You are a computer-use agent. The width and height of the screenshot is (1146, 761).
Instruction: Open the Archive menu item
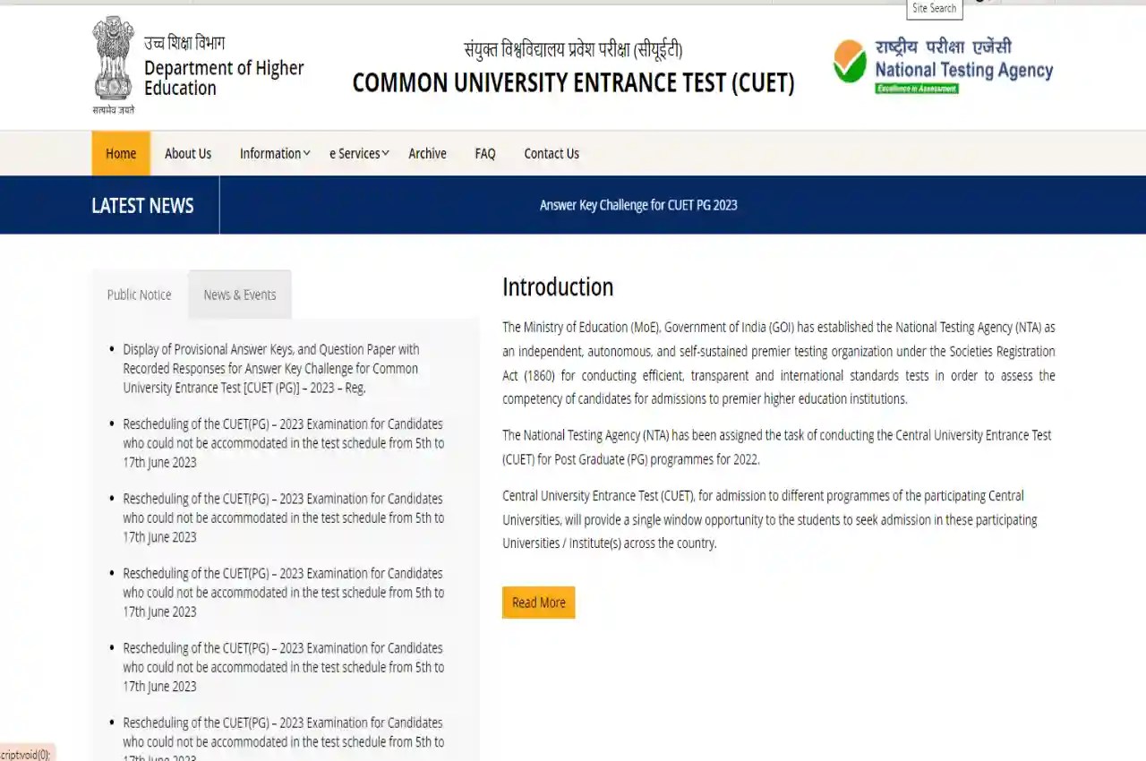click(x=427, y=153)
